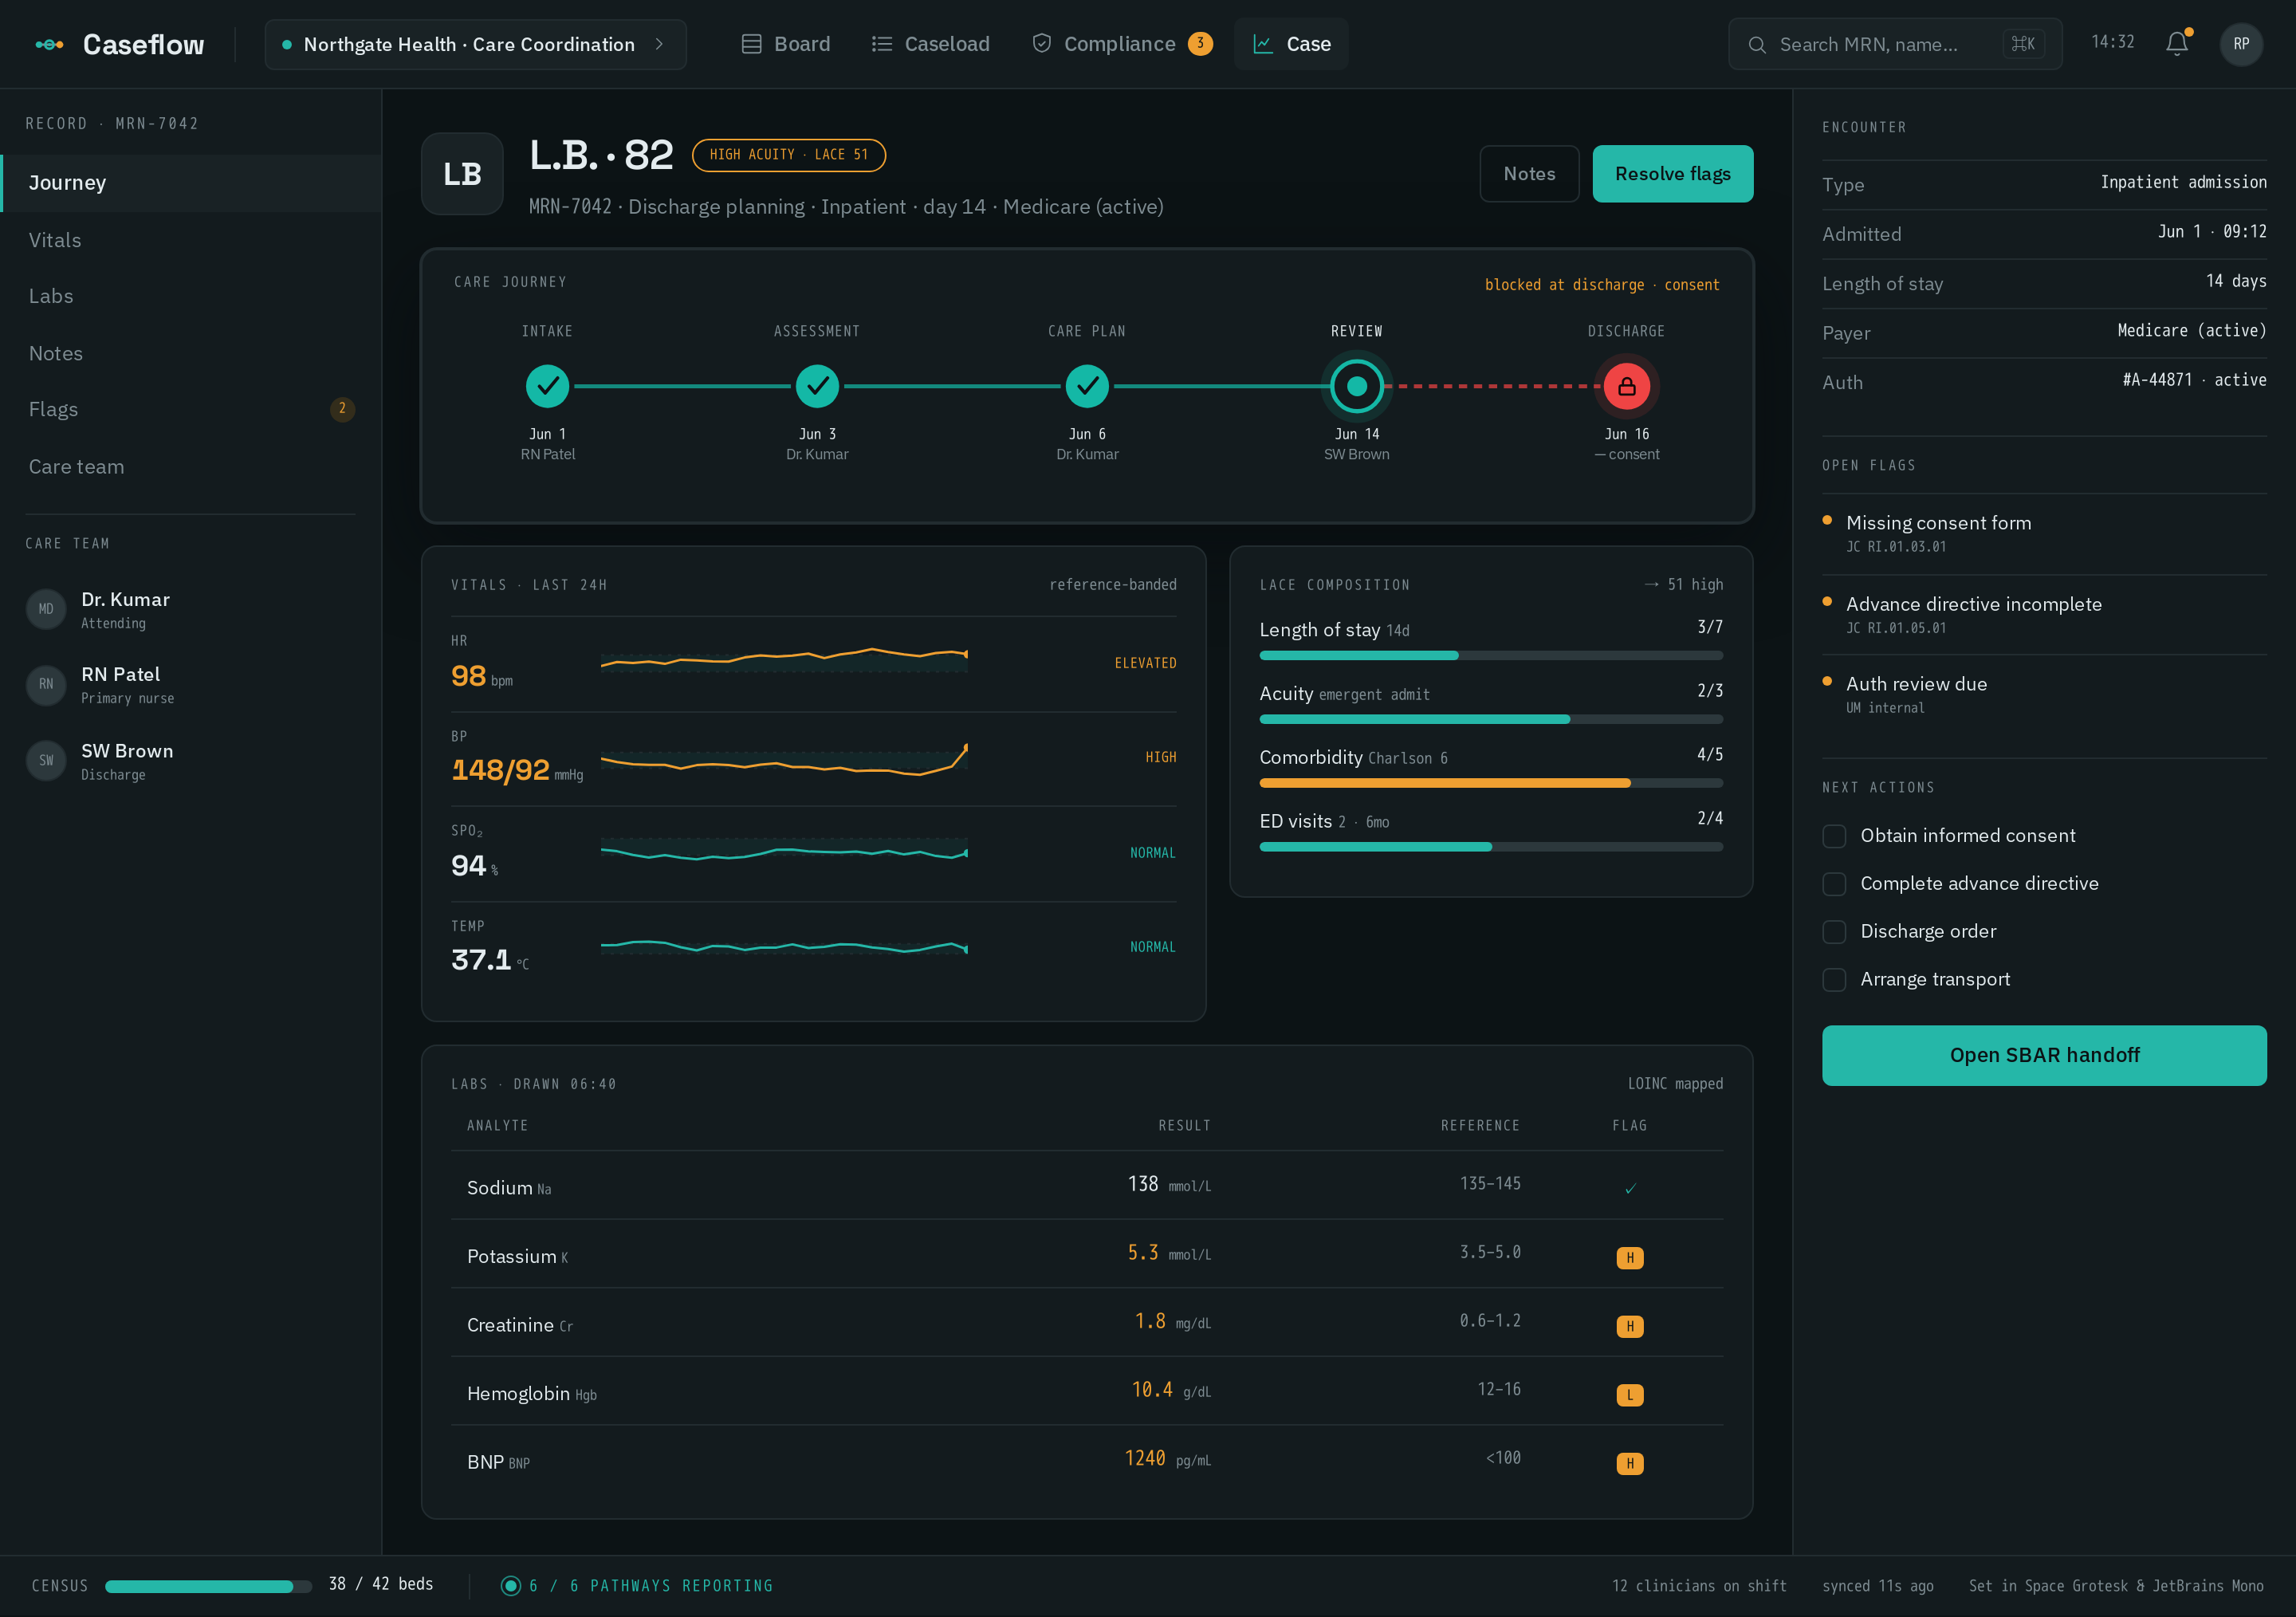Expand the Northgate Health workspace selector

point(475,44)
